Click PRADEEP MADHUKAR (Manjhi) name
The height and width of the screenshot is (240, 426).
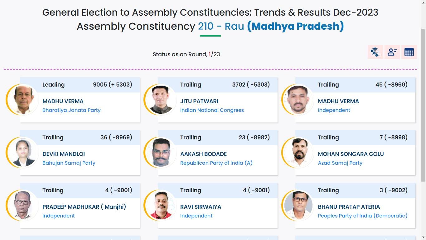click(84, 207)
